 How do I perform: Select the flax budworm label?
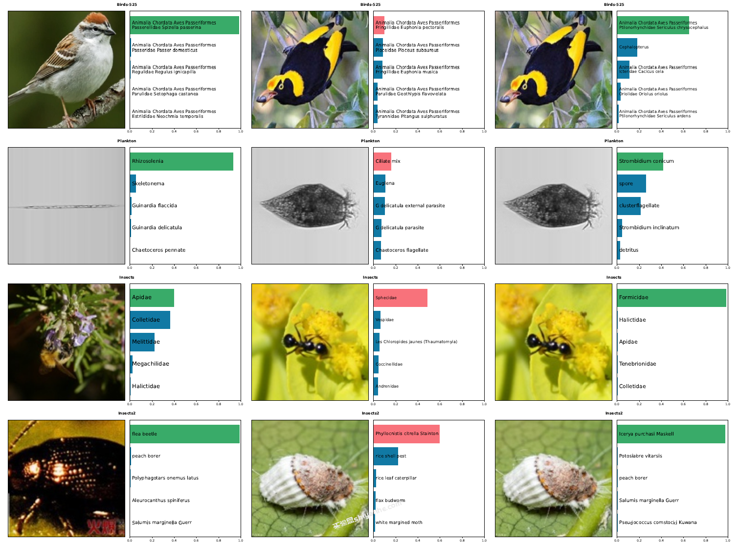(x=390, y=500)
